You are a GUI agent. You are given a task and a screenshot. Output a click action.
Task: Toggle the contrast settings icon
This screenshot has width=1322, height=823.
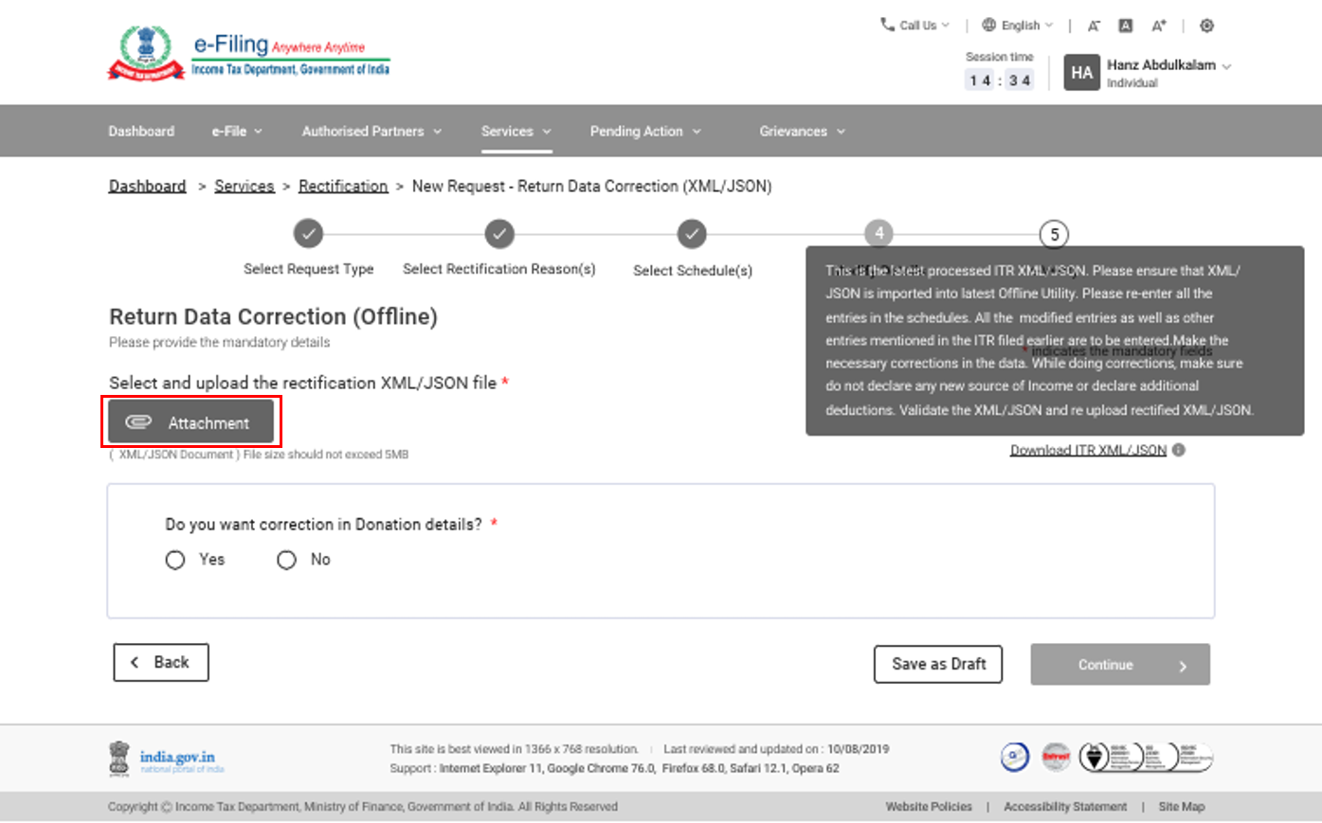(x=1206, y=26)
